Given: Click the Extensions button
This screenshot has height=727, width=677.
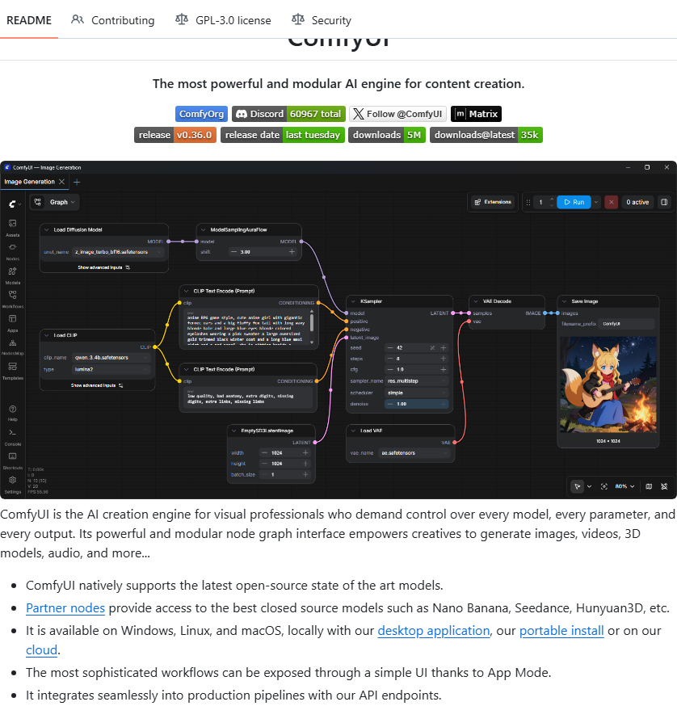Looking at the screenshot, I should click(x=492, y=202).
